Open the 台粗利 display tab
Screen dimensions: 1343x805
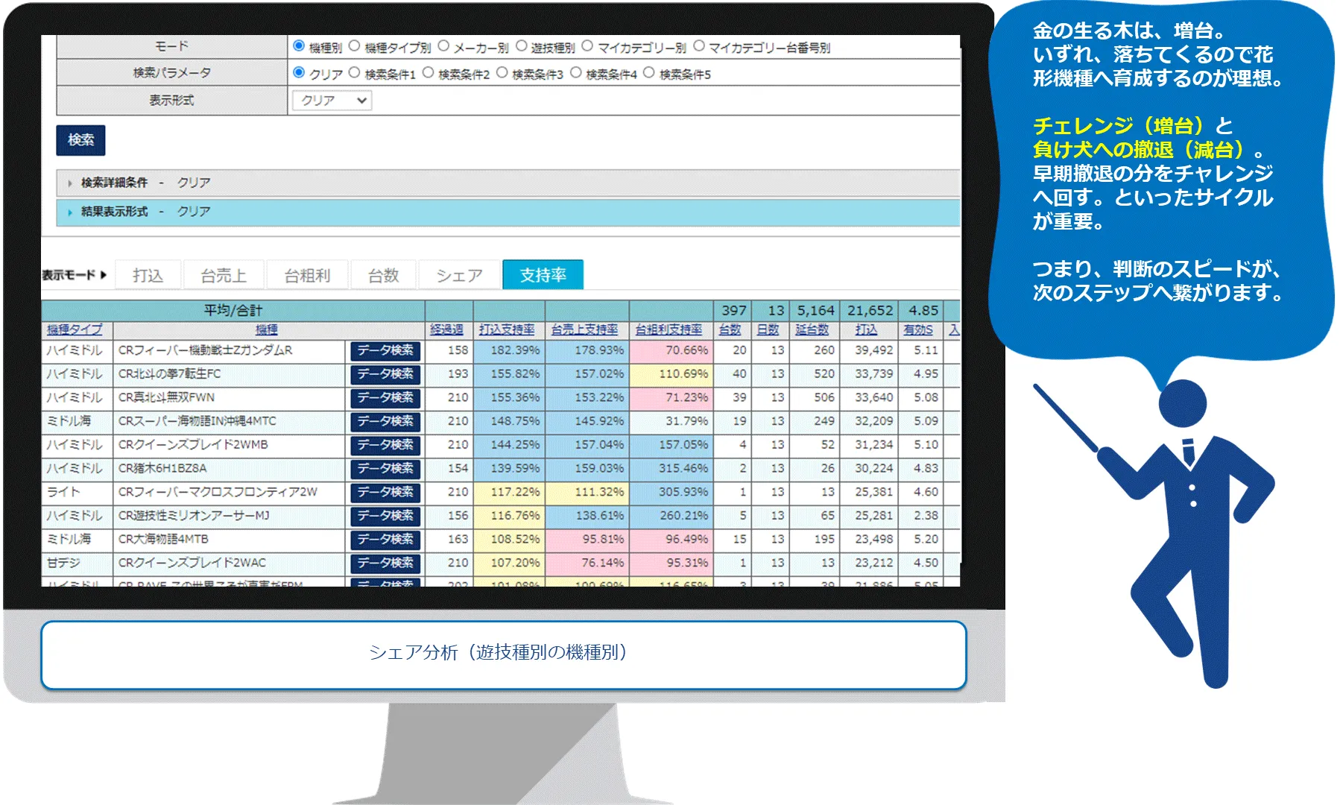307,275
